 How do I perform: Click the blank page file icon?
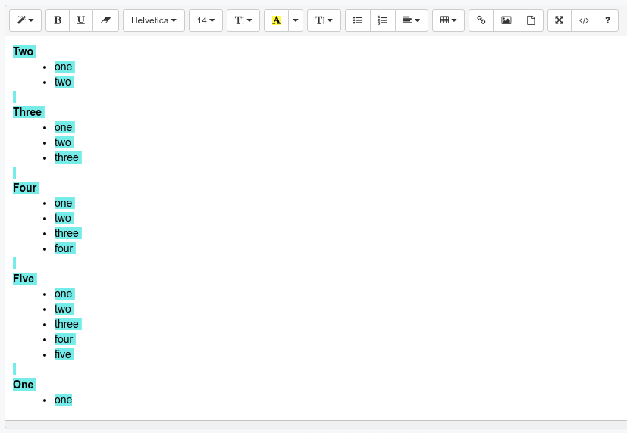[x=531, y=20]
